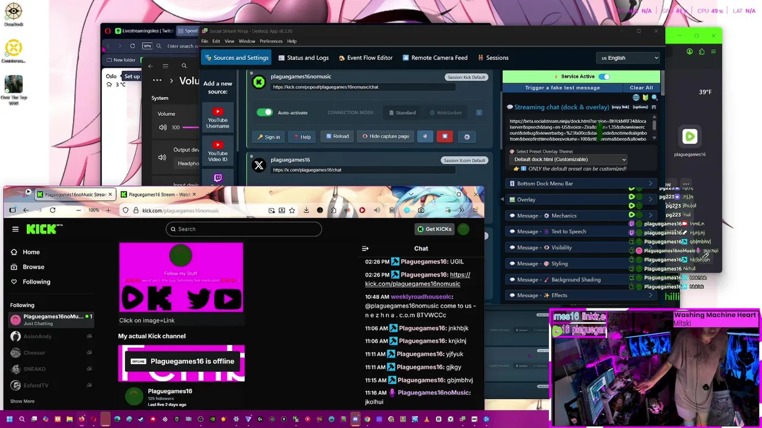The width and height of the screenshot is (762, 428).
Task: Click Hide capture page button
Action: click(385, 136)
